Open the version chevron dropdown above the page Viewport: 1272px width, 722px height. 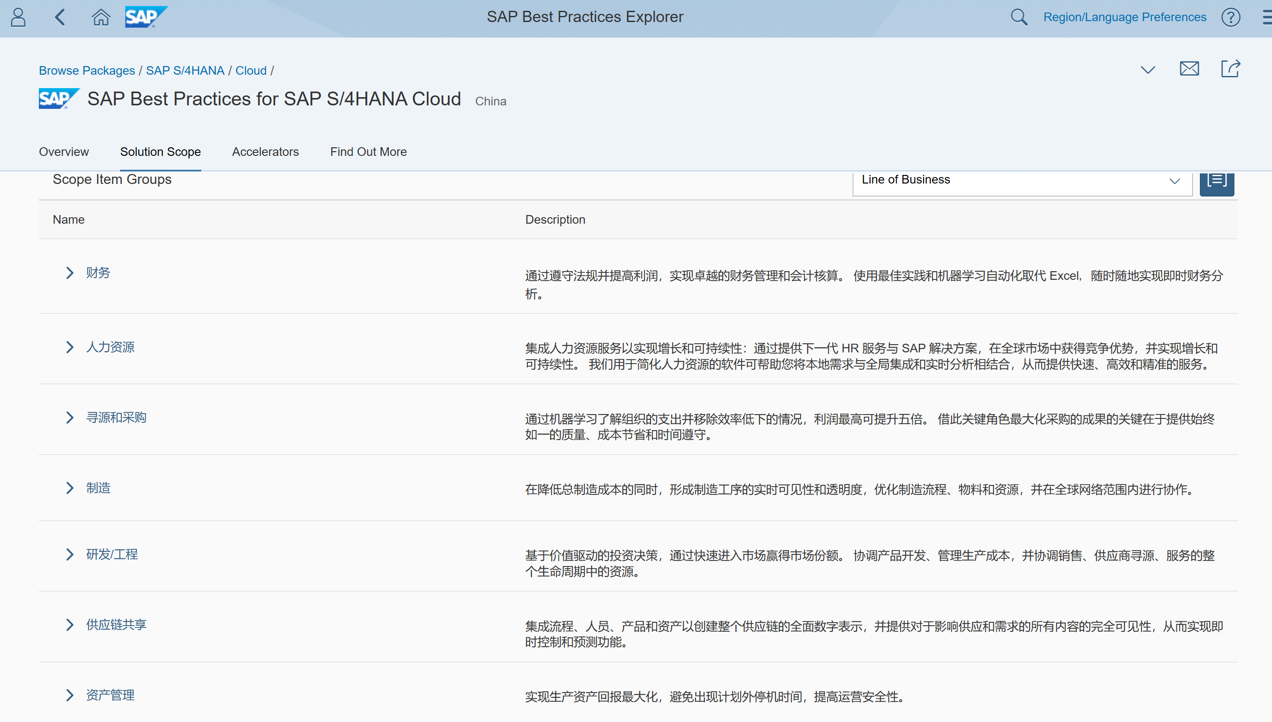point(1148,70)
